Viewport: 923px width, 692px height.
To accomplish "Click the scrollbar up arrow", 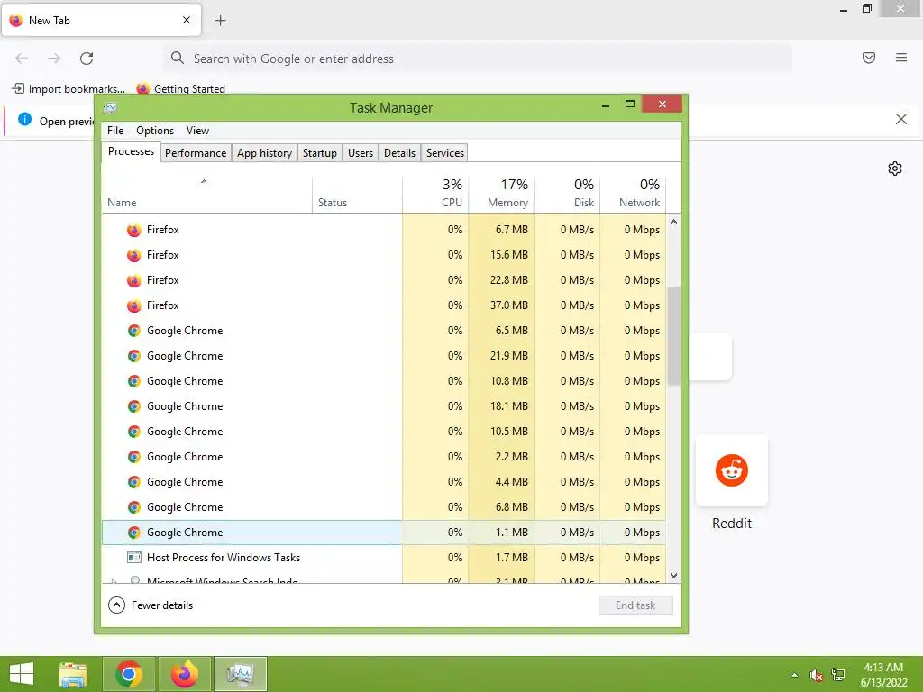I will pos(674,222).
